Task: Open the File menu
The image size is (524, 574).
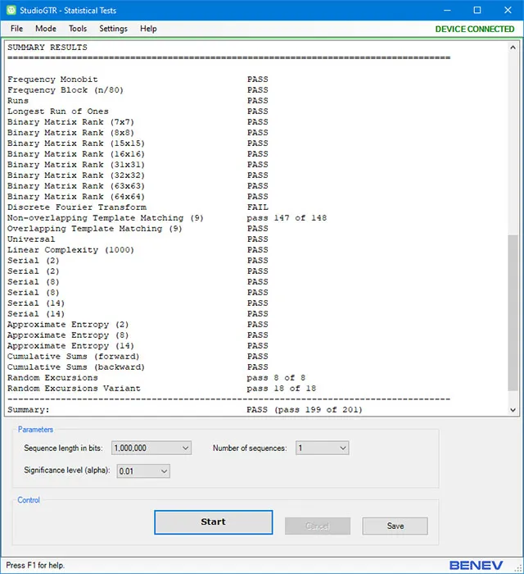Action: [16, 29]
